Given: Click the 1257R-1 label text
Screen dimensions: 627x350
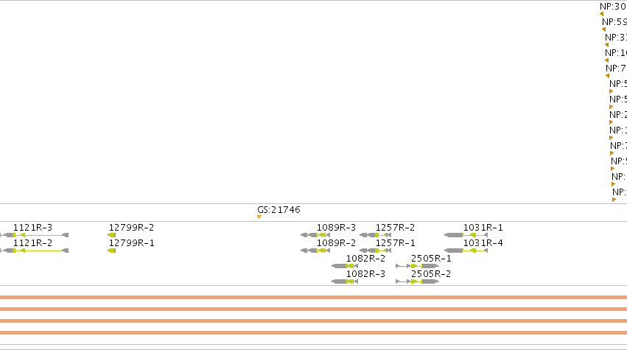Looking at the screenshot, I should click(395, 243).
